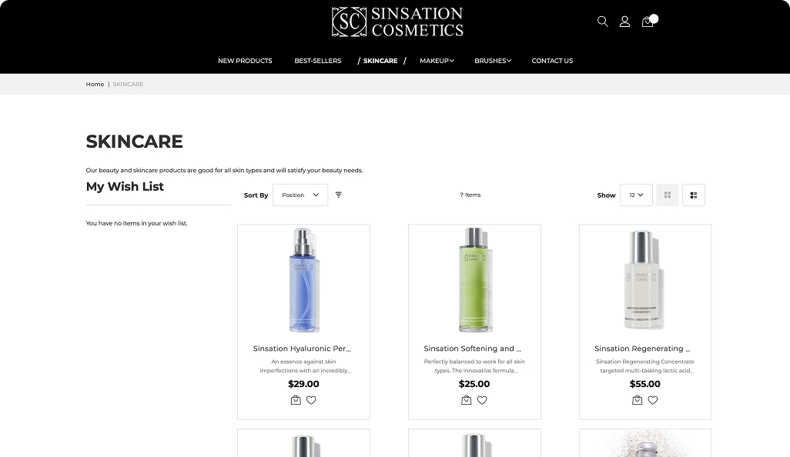Toggle the sort direction icon
The image size is (790, 457).
[x=339, y=195]
